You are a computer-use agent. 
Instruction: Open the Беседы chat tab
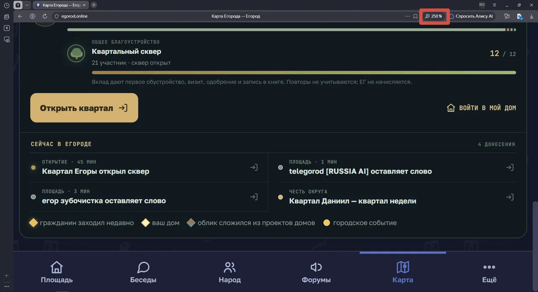[143, 272]
